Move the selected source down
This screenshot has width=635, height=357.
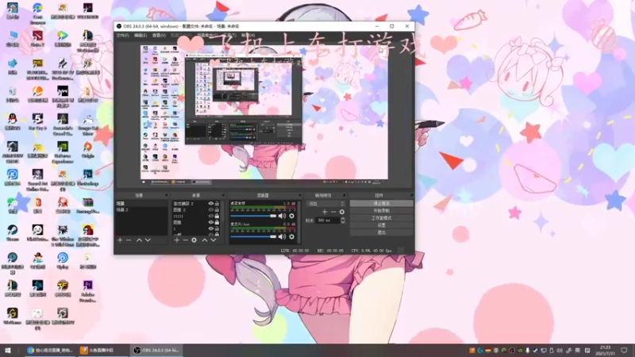213,240
